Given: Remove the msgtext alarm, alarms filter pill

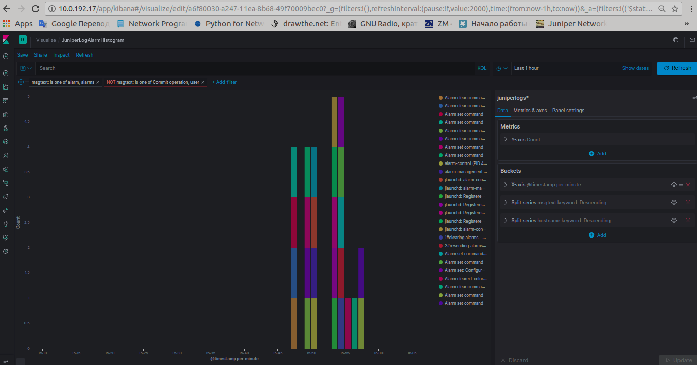Looking at the screenshot, I should click(98, 82).
